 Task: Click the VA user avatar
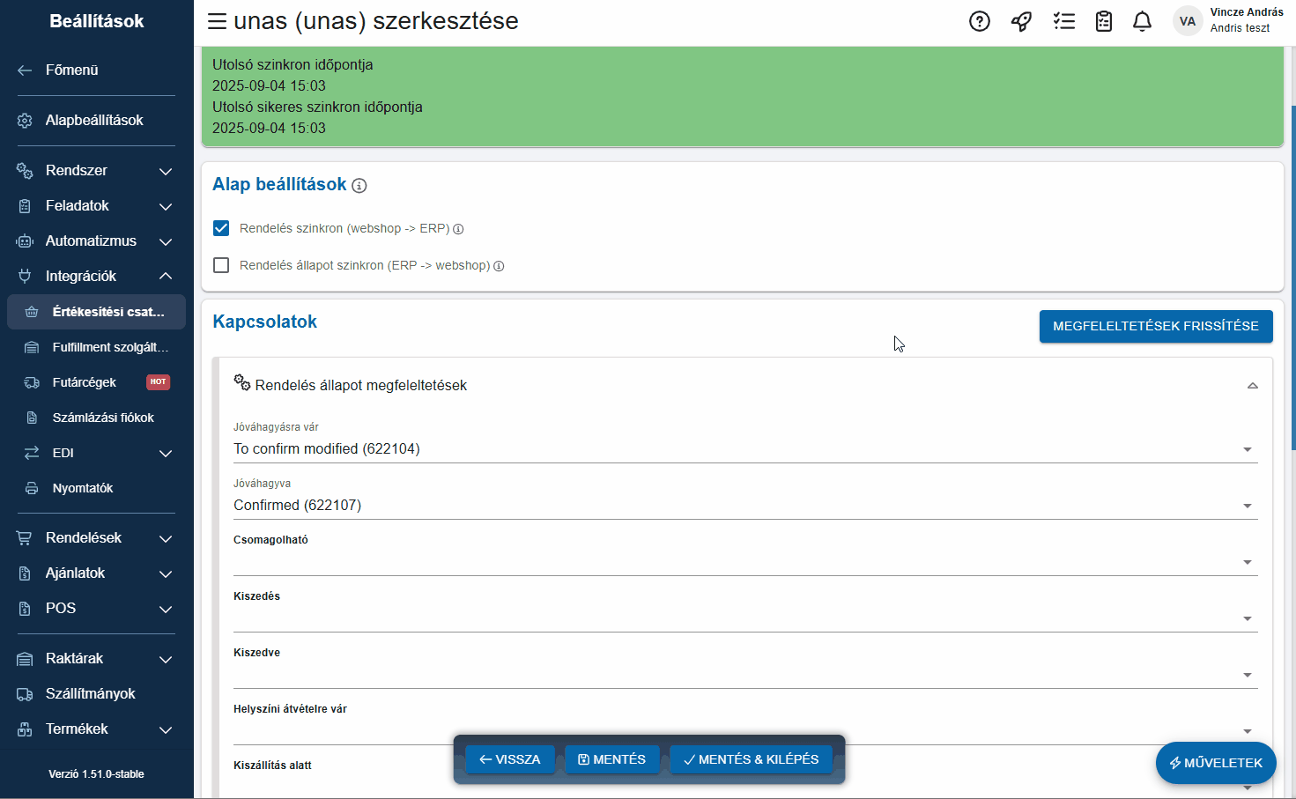click(x=1187, y=21)
